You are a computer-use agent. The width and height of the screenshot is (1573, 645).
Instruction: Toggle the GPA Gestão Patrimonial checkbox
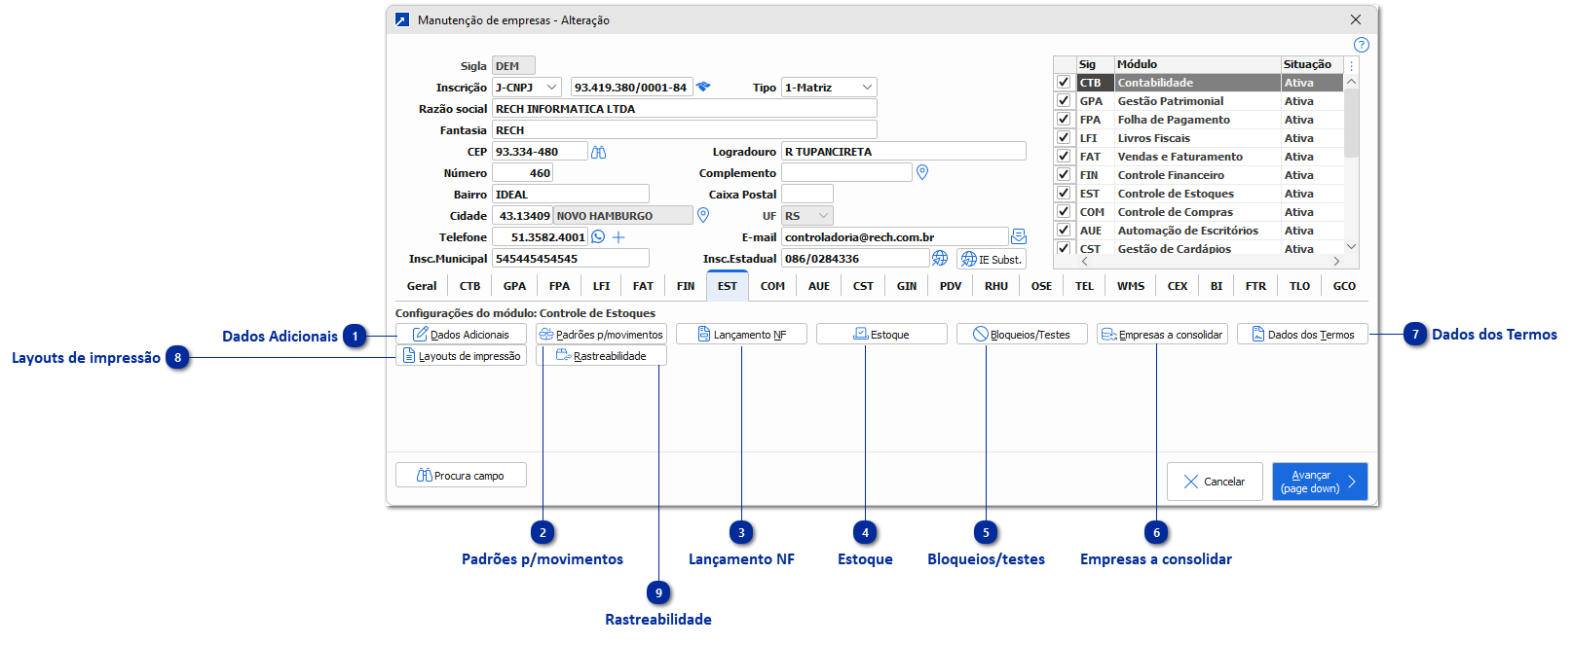[x=1064, y=101]
